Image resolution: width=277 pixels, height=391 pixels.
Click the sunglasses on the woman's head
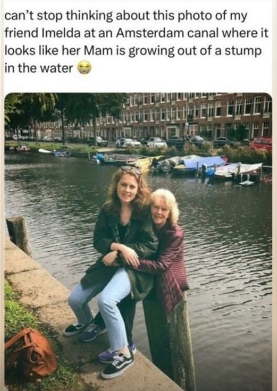click(x=132, y=169)
